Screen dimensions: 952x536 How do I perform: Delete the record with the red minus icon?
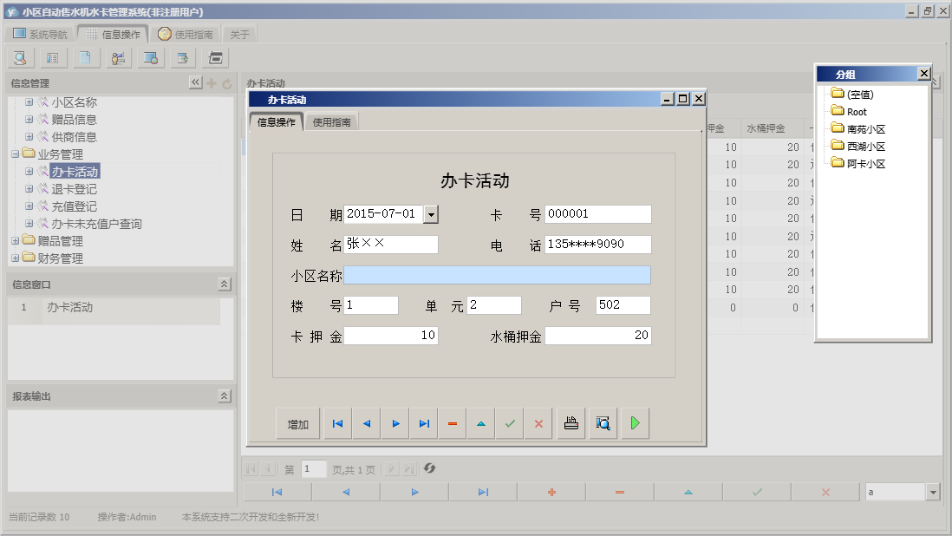click(452, 423)
